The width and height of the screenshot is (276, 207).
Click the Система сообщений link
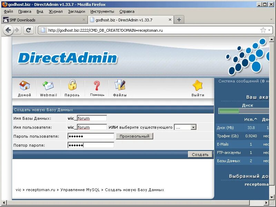[x=244, y=81]
